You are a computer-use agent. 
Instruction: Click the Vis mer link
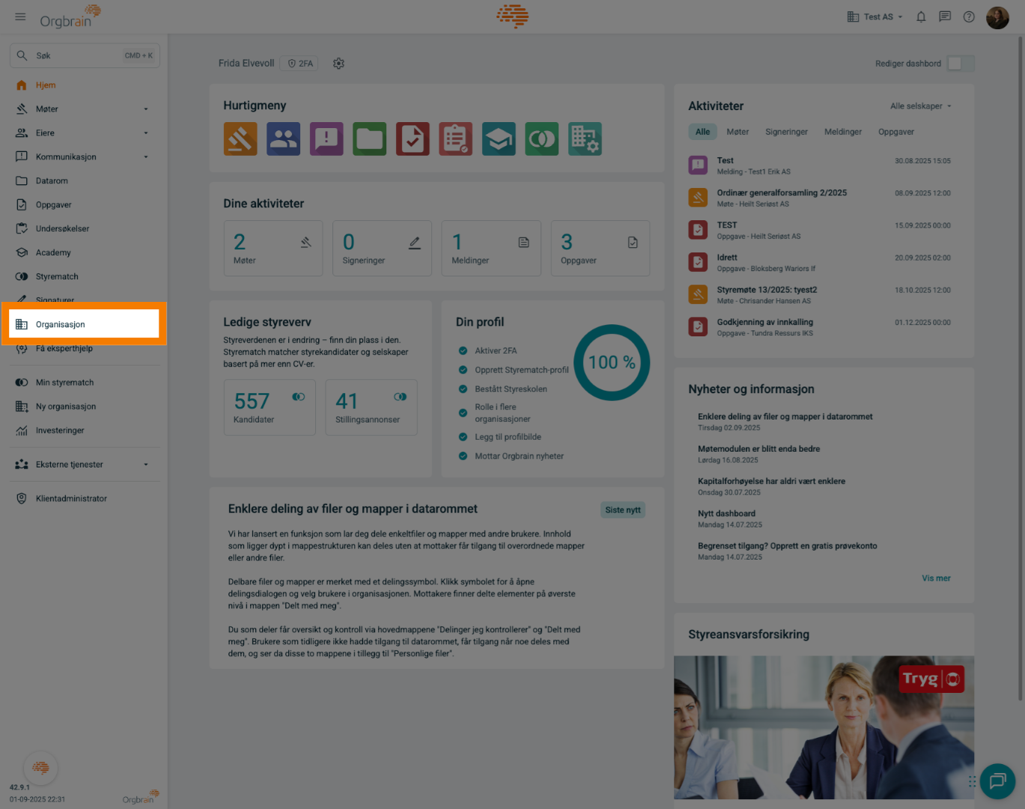click(x=936, y=578)
